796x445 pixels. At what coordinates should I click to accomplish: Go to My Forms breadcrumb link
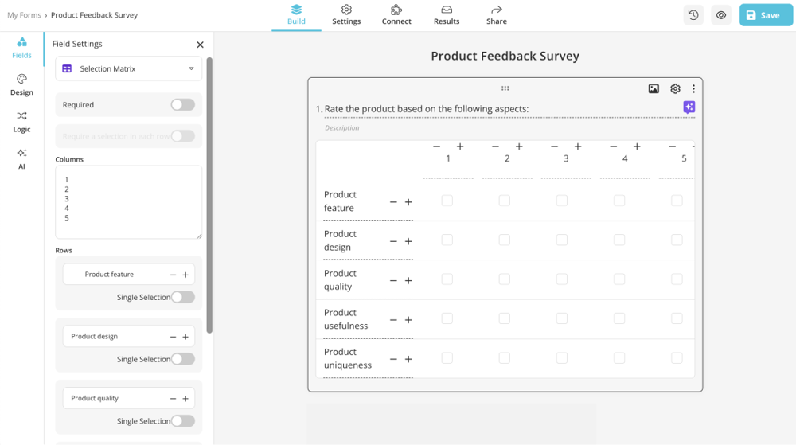tap(24, 15)
